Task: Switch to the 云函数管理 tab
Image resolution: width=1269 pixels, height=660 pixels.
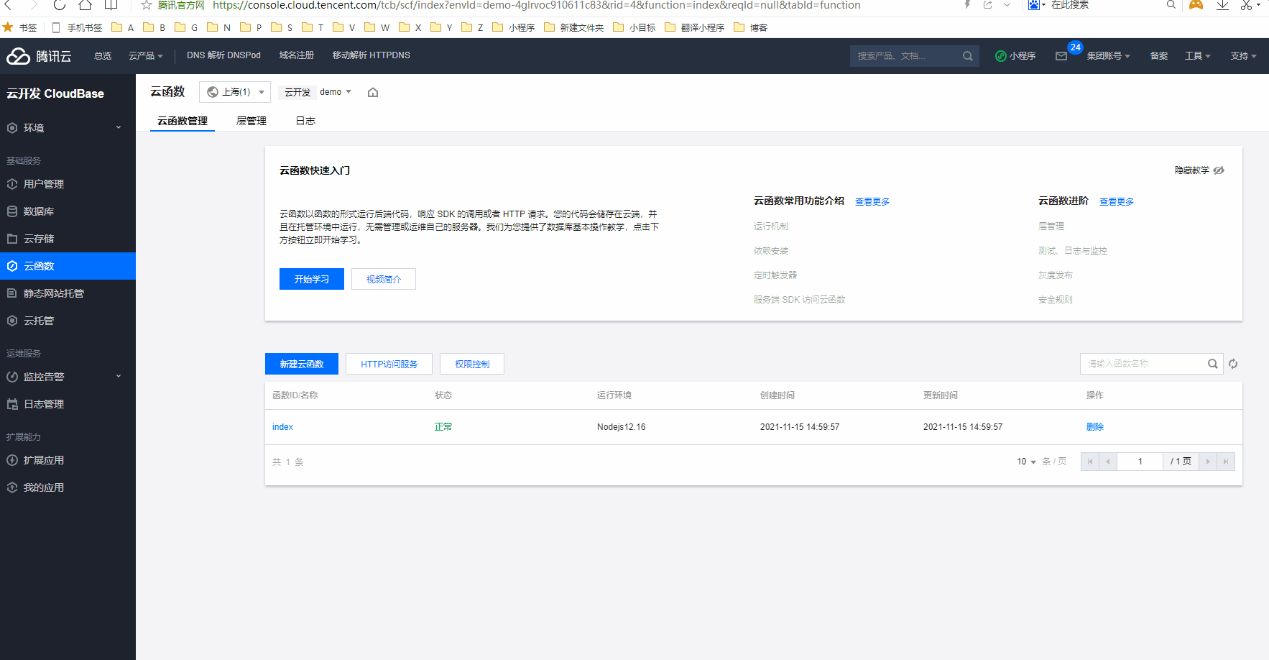Action: pos(183,121)
